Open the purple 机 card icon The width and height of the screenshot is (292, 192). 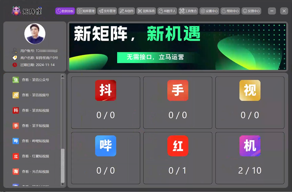tap(250, 146)
